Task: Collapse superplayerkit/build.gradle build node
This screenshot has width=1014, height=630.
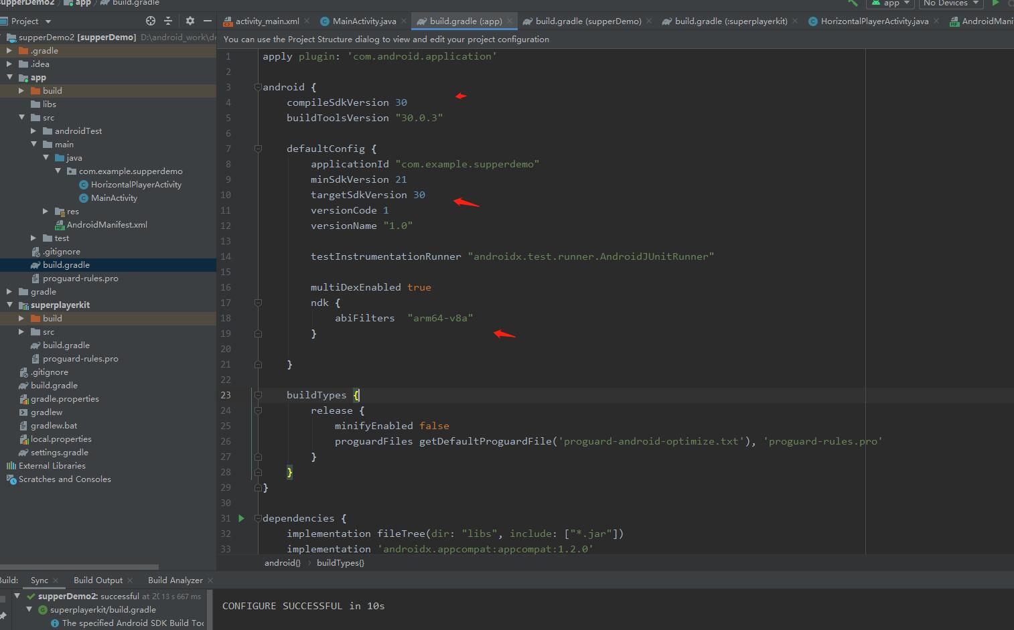Action: coord(29,609)
